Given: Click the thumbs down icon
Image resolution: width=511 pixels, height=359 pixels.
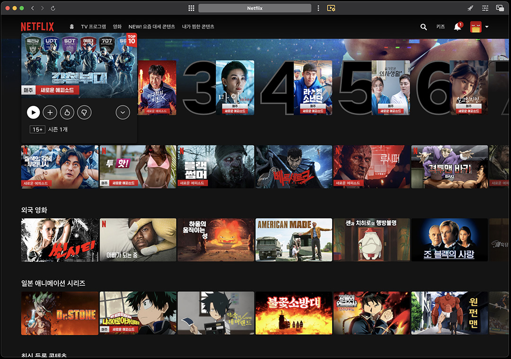Looking at the screenshot, I should click(84, 113).
